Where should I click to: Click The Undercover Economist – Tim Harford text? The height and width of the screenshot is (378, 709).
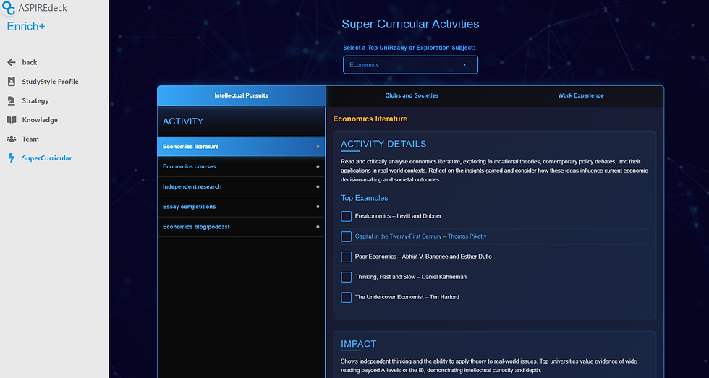tap(407, 297)
